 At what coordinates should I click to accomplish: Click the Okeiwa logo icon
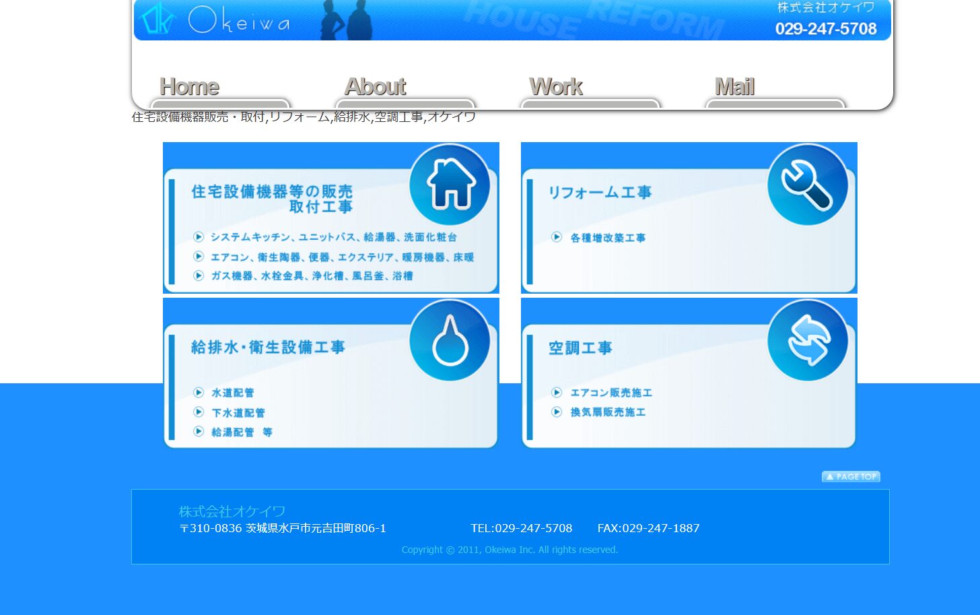click(157, 19)
